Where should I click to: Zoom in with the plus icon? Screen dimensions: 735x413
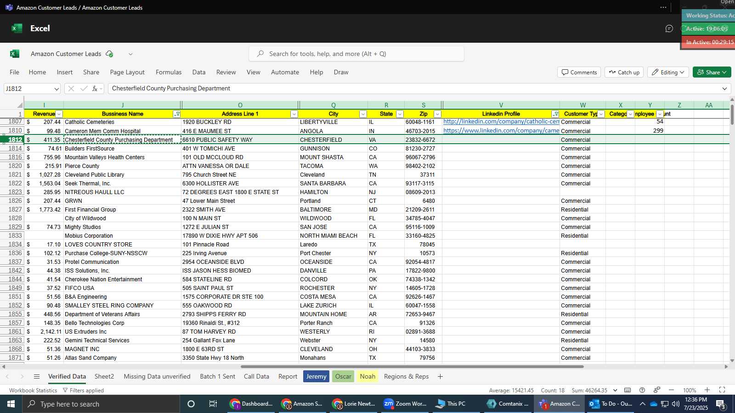tap(707, 390)
